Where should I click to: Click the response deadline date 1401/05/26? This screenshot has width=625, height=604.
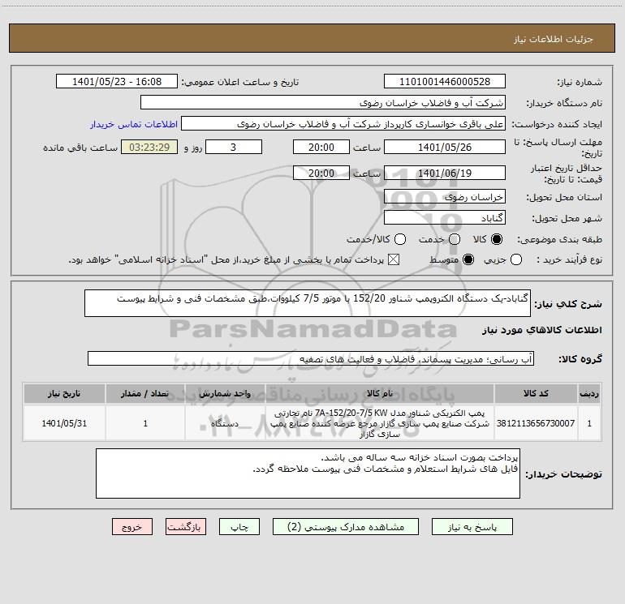pyautogui.click(x=445, y=147)
